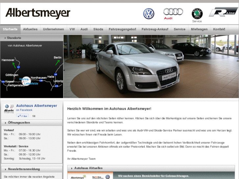Click the news banner thumbnail with Albertsmeyer logos

point(90,175)
